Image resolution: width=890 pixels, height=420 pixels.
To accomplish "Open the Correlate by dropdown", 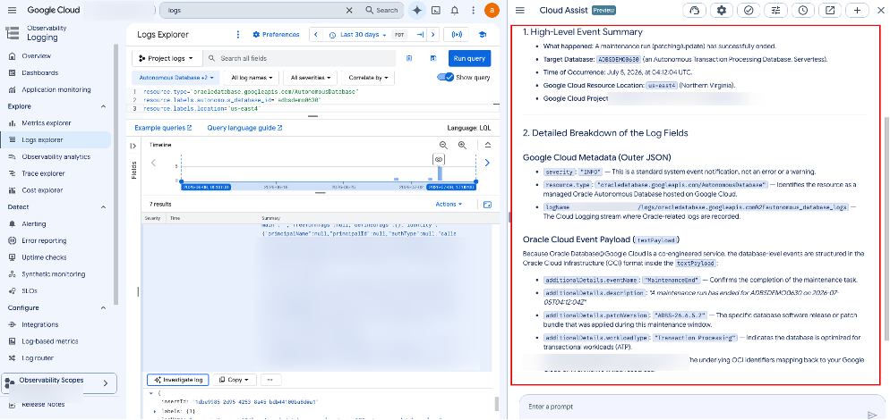I will (x=368, y=78).
